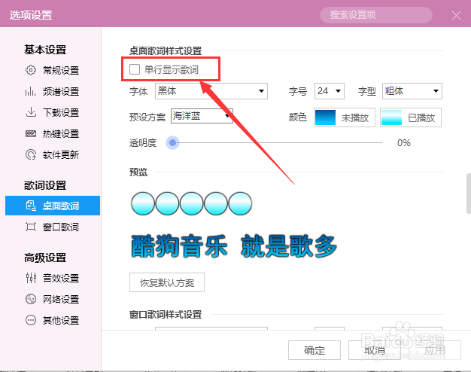Click the lyrics document icon beside 桌面歌词
This screenshot has width=471, height=372.
[x=31, y=206]
